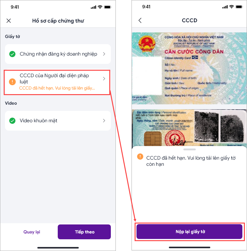Tap Nộp lại giấy tờ button
This screenshot has height=251, width=247.
pyautogui.click(x=189, y=232)
